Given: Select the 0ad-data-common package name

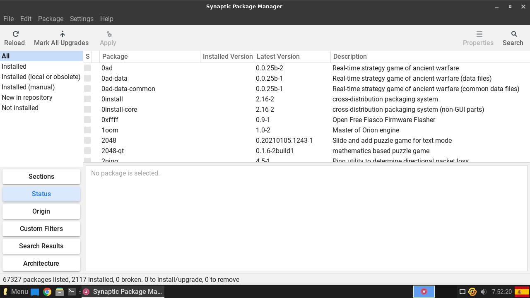Looking at the screenshot, I should click(x=128, y=89).
